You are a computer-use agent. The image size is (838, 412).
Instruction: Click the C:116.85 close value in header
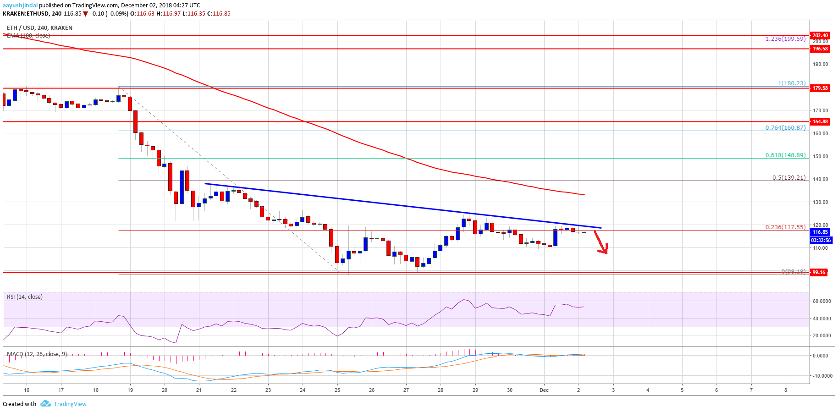(219, 14)
